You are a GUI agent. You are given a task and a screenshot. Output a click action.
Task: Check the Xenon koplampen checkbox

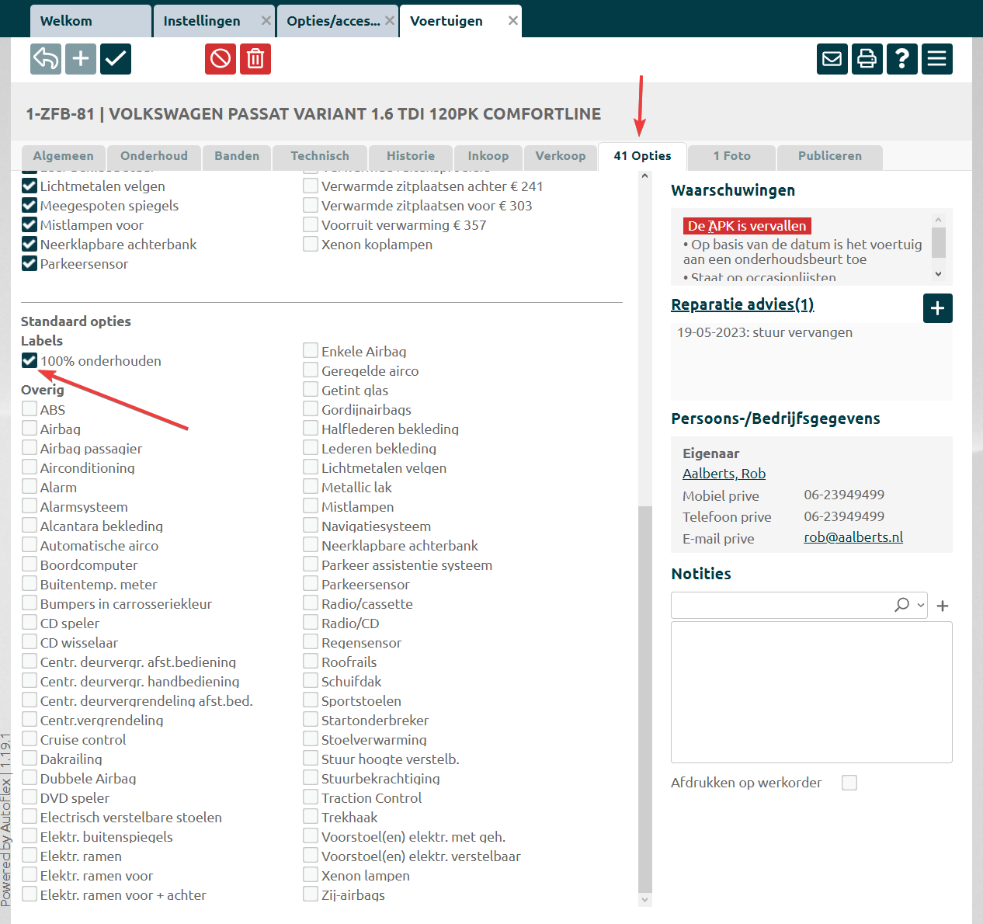click(x=311, y=244)
